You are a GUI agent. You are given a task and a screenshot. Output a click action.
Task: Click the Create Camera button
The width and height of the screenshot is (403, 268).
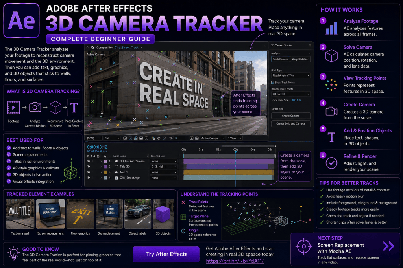[x=291, y=116]
